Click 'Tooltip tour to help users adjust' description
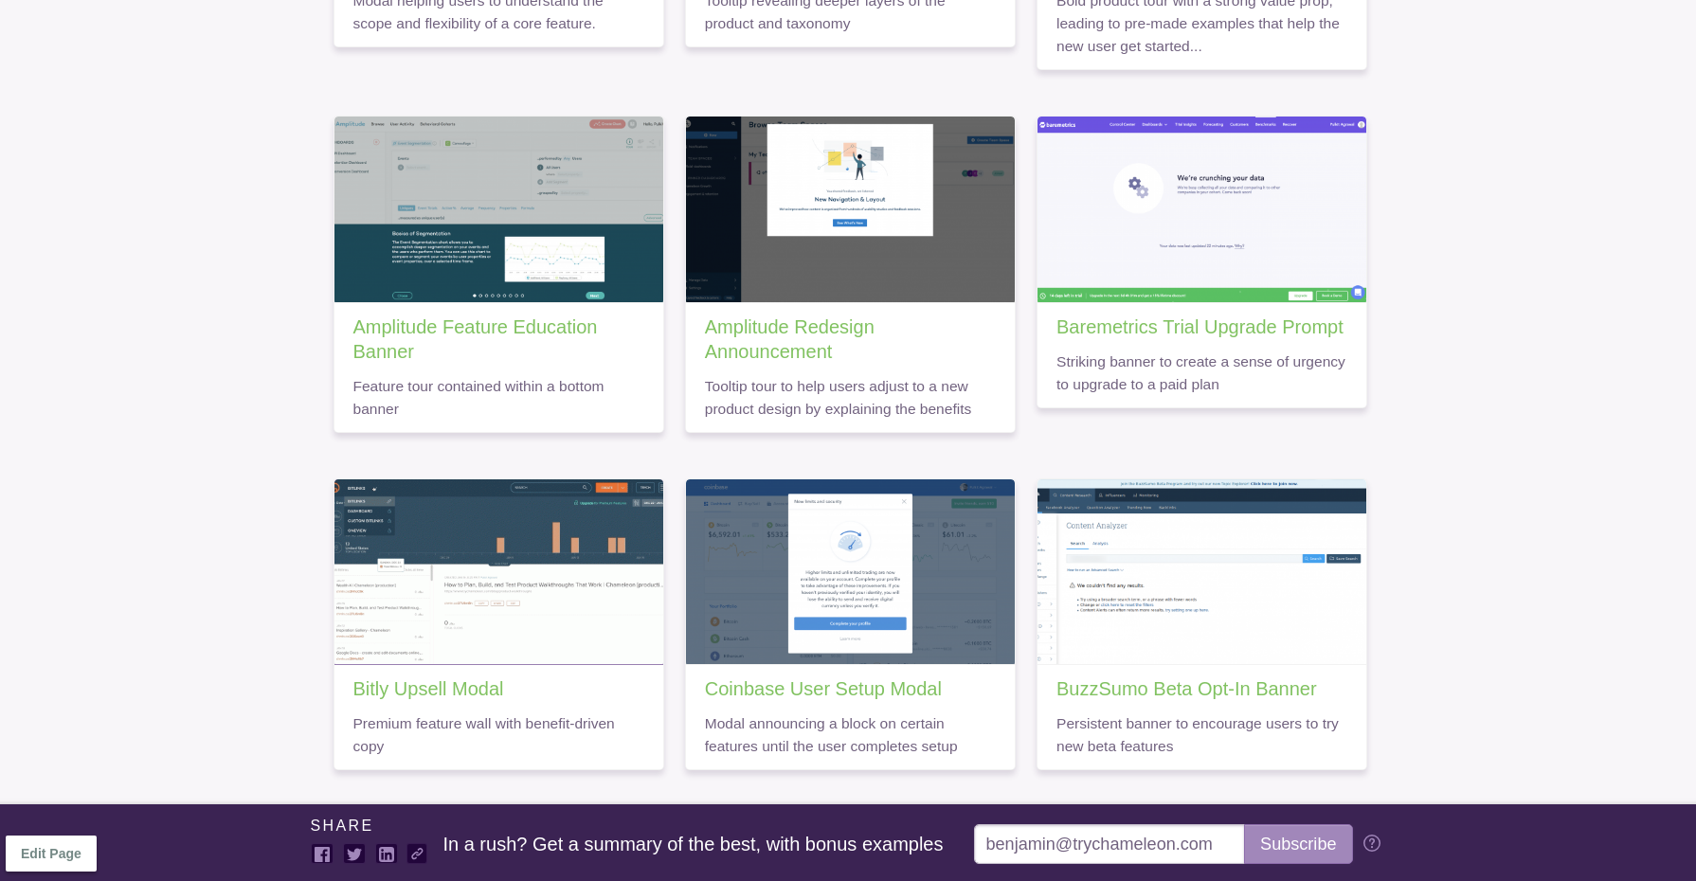 (x=838, y=398)
